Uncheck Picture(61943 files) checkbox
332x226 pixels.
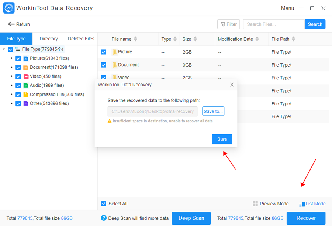point(18,58)
